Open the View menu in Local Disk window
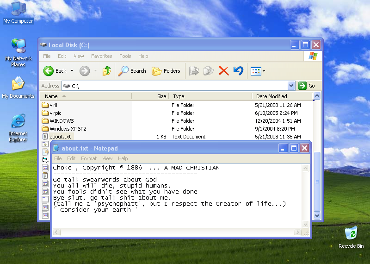Viewport: 370px width, 264px height. point(79,56)
